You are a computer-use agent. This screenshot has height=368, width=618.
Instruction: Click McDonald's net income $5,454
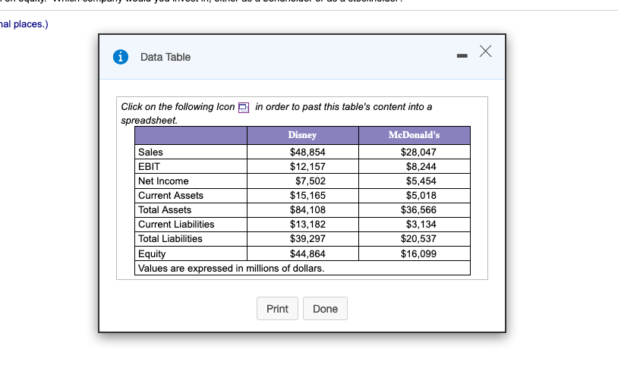point(421,181)
